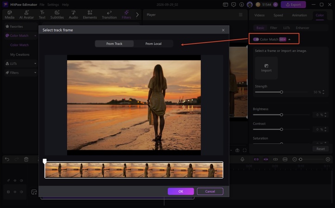Open the AI Avatar tool
335x208 pixels.
pos(26,15)
